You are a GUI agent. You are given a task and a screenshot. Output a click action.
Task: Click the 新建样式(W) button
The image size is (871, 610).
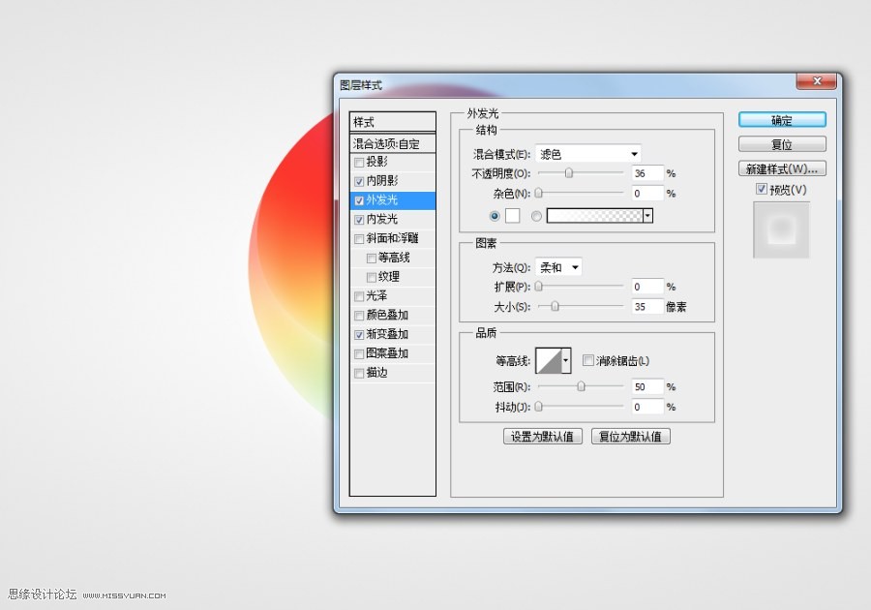pos(781,168)
